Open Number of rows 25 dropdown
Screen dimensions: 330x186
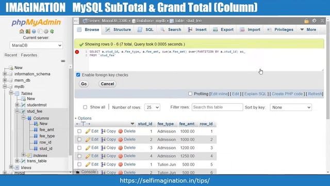pyautogui.click(x=152, y=107)
